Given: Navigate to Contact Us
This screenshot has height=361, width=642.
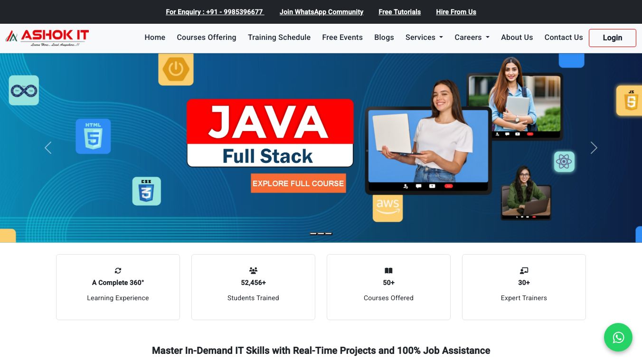Looking at the screenshot, I should pos(564,38).
